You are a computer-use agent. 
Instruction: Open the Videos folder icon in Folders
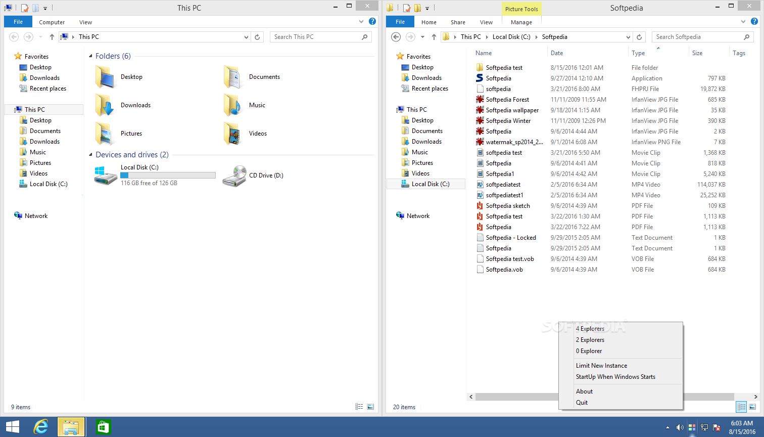(232, 134)
